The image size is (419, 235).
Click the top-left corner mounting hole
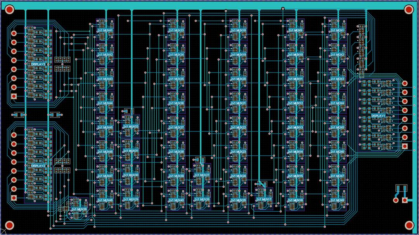tap(10, 9)
